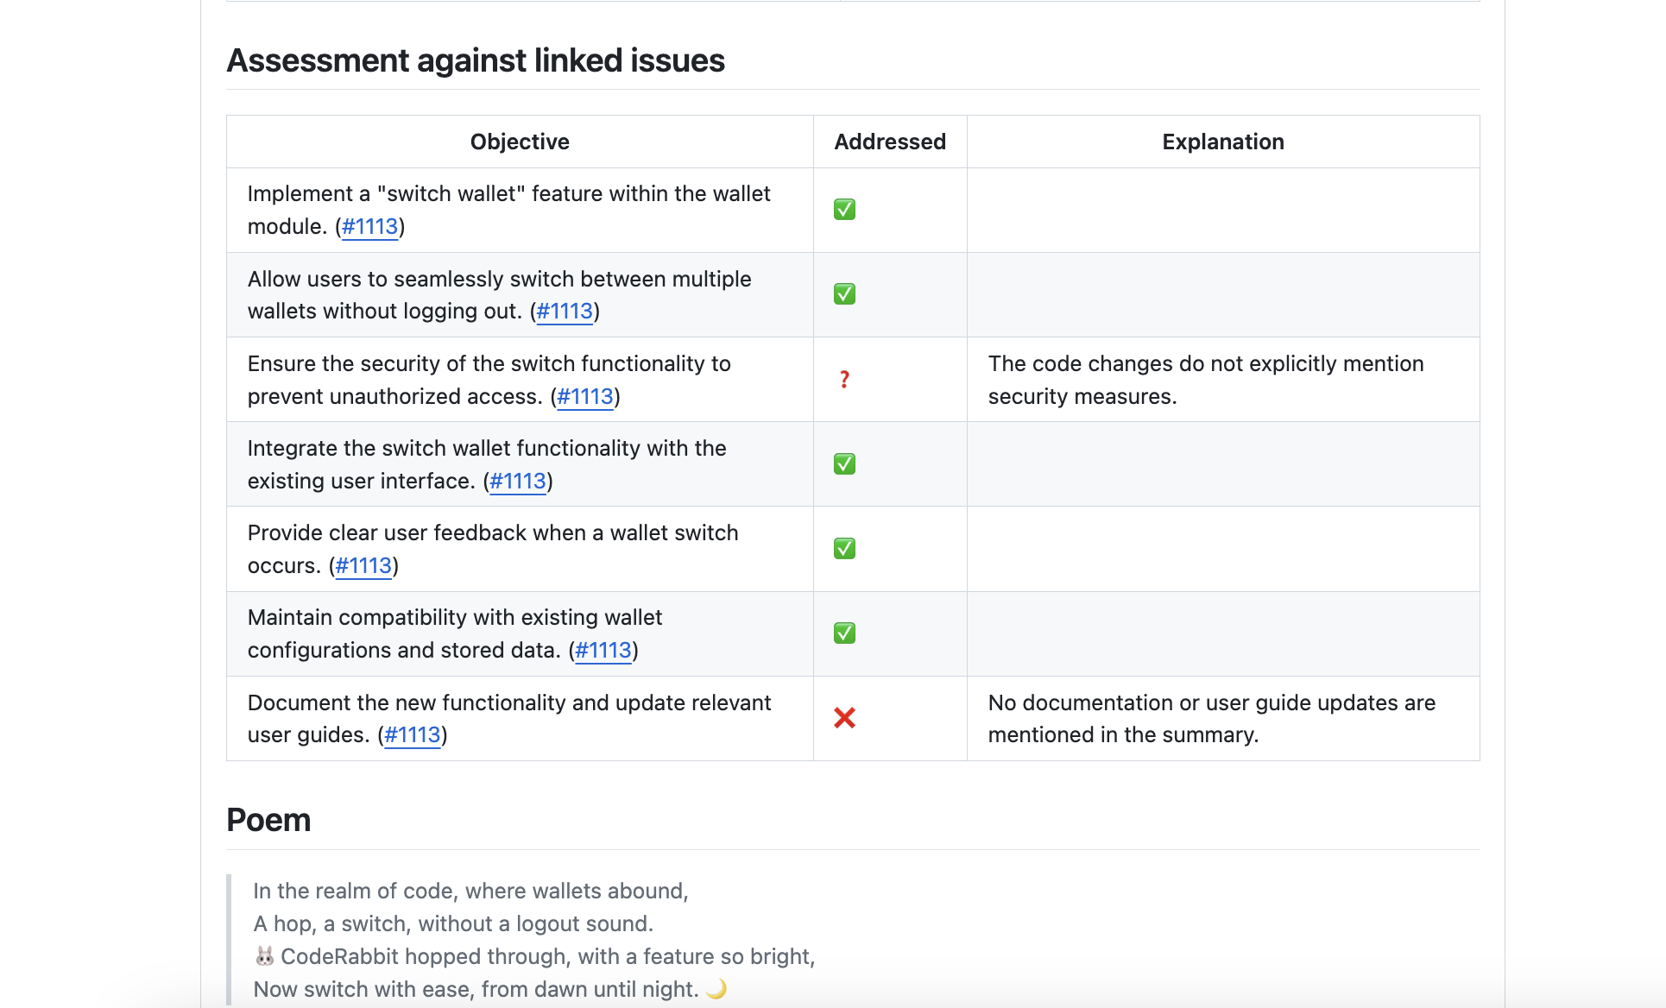Click #1113 link in switch wallet feature row

tap(369, 226)
